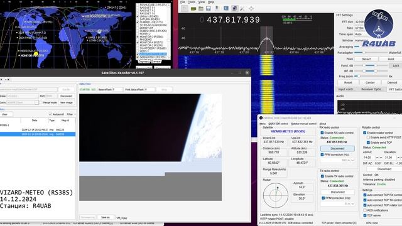Open the Filter dropdown in decoder
This screenshot has width=402, height=226.
(71, 114)
